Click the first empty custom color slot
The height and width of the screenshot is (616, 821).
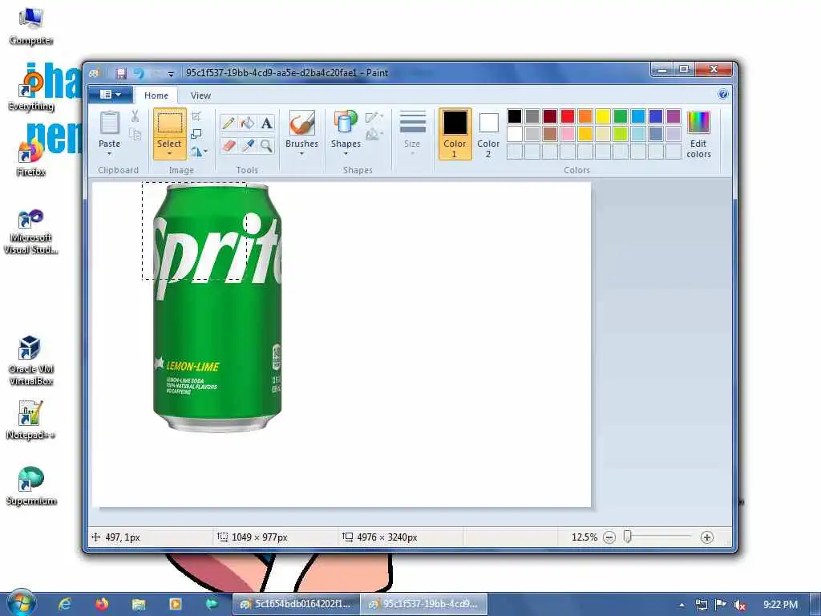coord(515,152)
